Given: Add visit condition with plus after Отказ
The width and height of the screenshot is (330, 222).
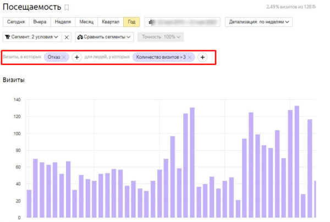Looking at the screenshot, I should click(77, 57).
